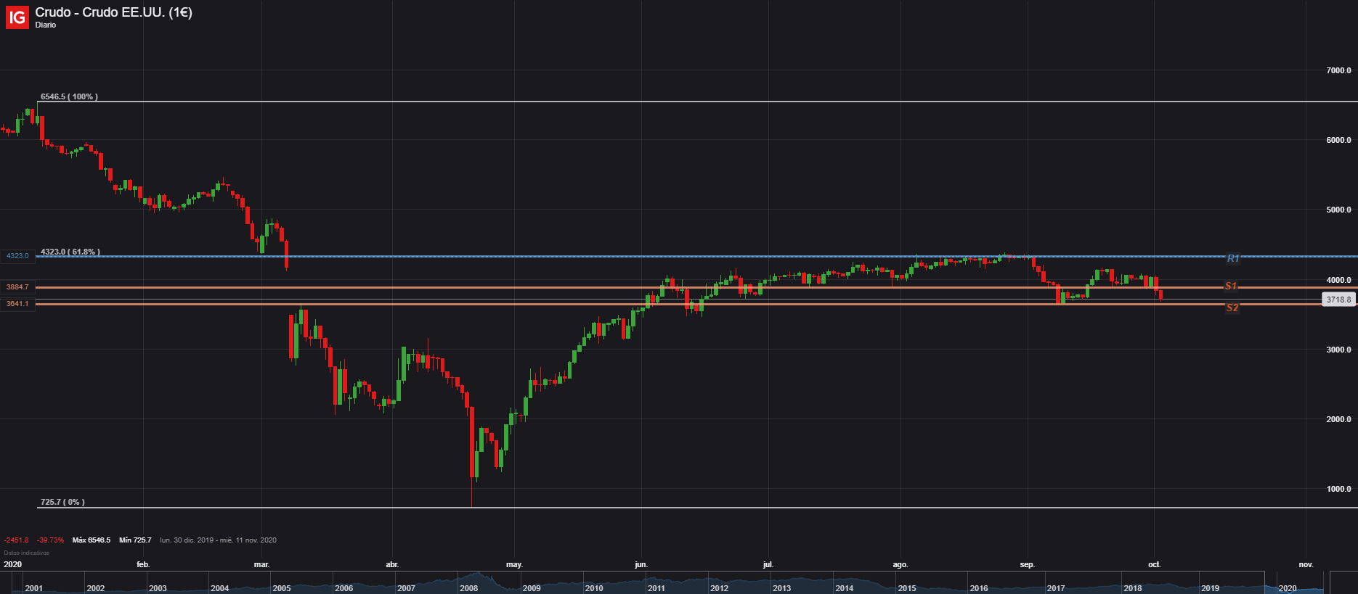
Task: Click the 7000.0 price axis label
Action: coord(1338,70)
